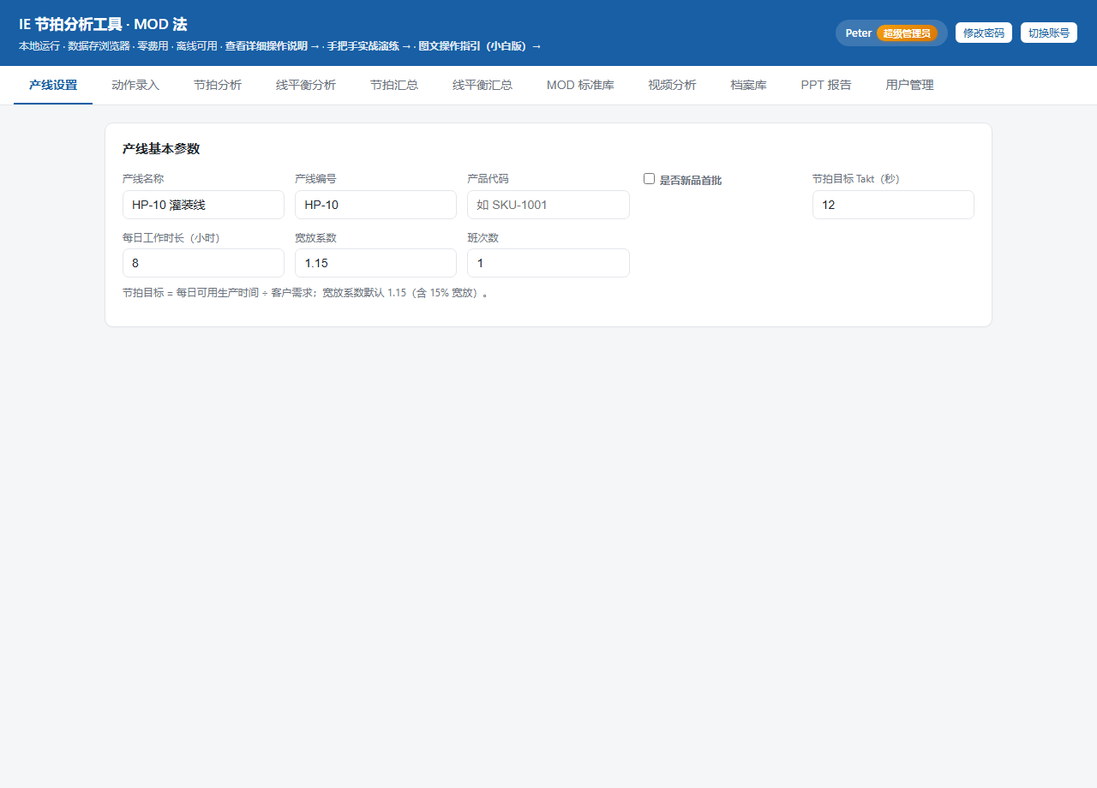Click the Peter username label

click(x=858, y=33)
